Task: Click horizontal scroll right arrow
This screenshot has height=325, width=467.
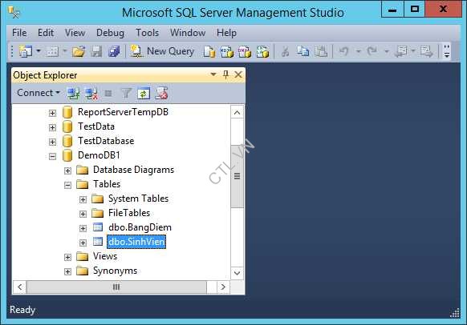Action: point(223,287)
